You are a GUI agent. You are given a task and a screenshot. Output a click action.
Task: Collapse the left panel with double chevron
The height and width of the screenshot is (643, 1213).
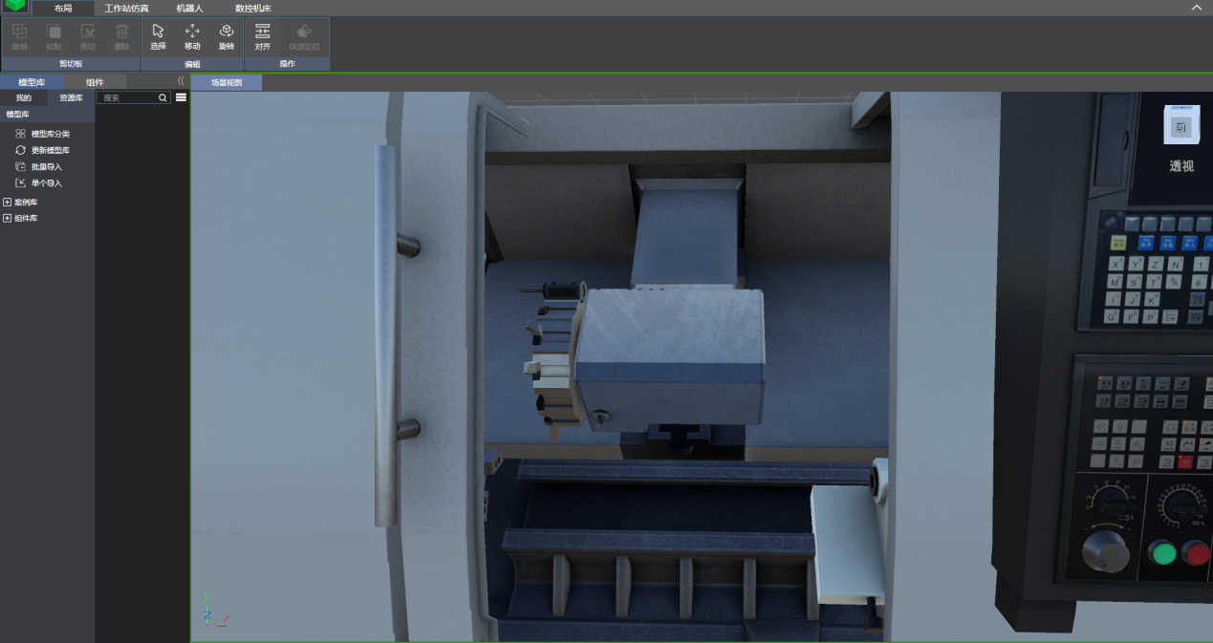181,81
